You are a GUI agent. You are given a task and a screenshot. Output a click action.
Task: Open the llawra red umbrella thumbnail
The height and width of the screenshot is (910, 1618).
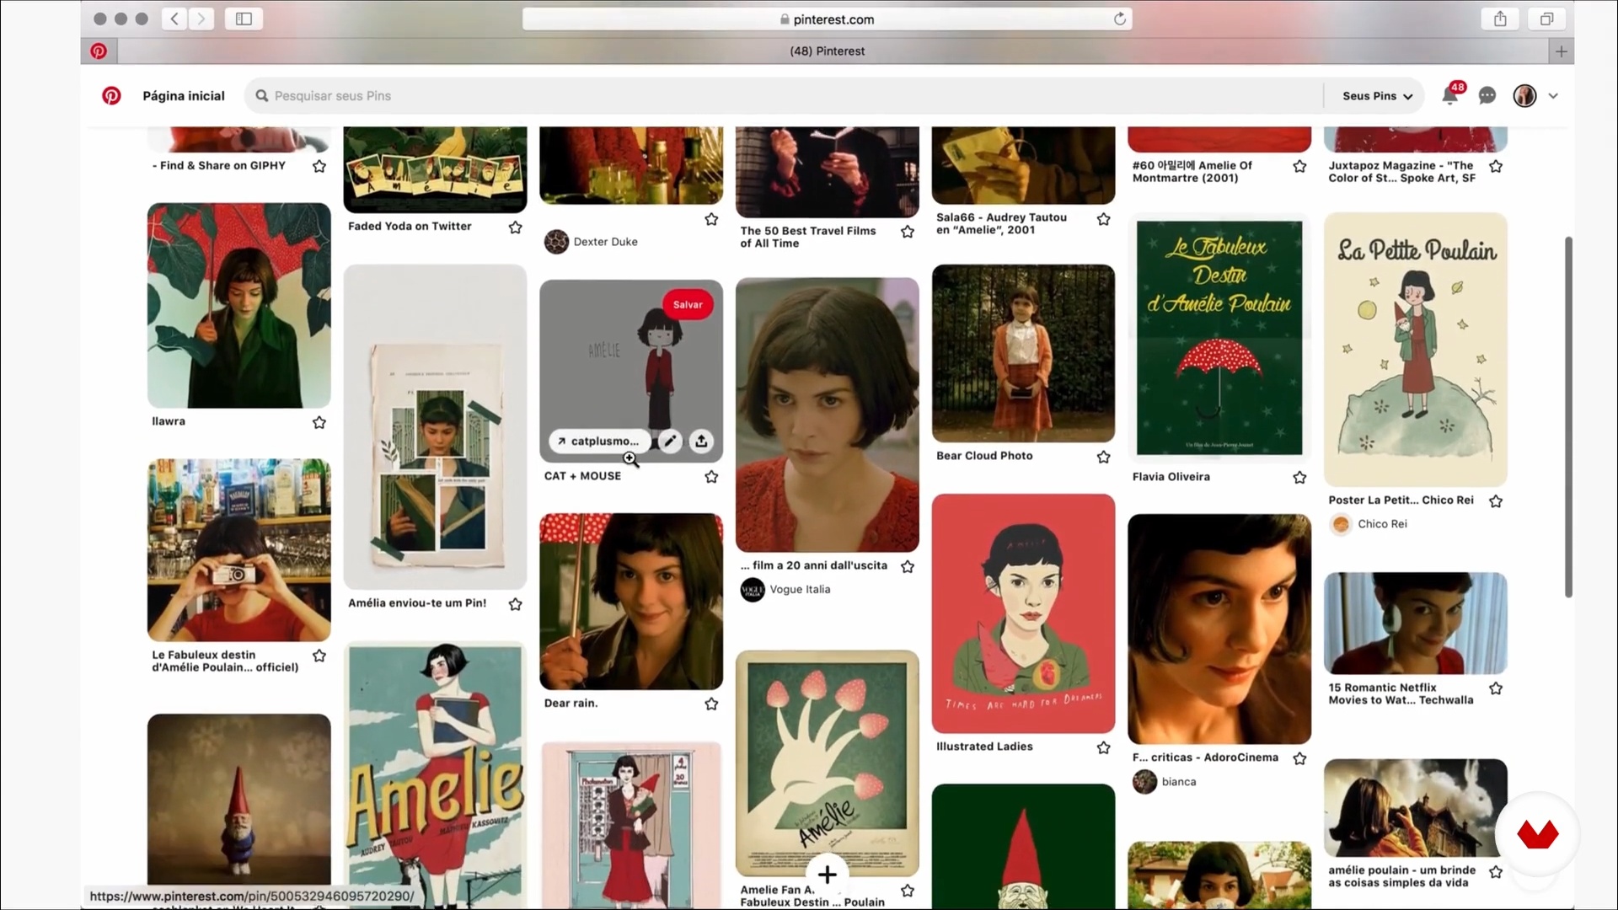tap(238, 305)
